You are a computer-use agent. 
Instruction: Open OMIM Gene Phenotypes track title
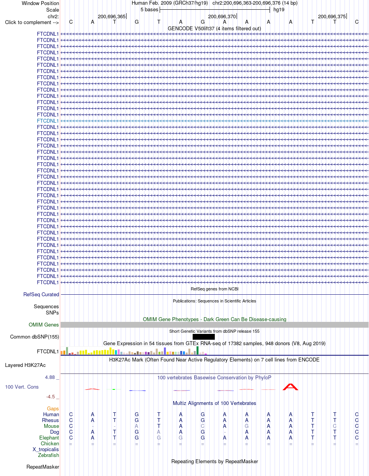pyautogui.click(x=214, y=320)
